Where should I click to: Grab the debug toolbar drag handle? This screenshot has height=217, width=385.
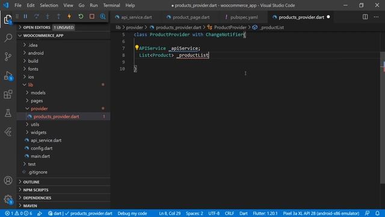pyautogui.click(x=17, y=16)
